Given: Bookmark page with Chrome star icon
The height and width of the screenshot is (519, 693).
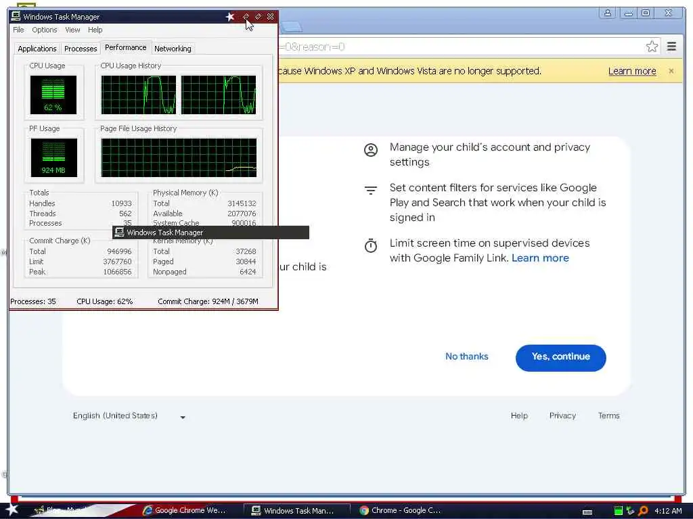Looking at the screenshot, I should pyautogui.click(x=652, y=47).
